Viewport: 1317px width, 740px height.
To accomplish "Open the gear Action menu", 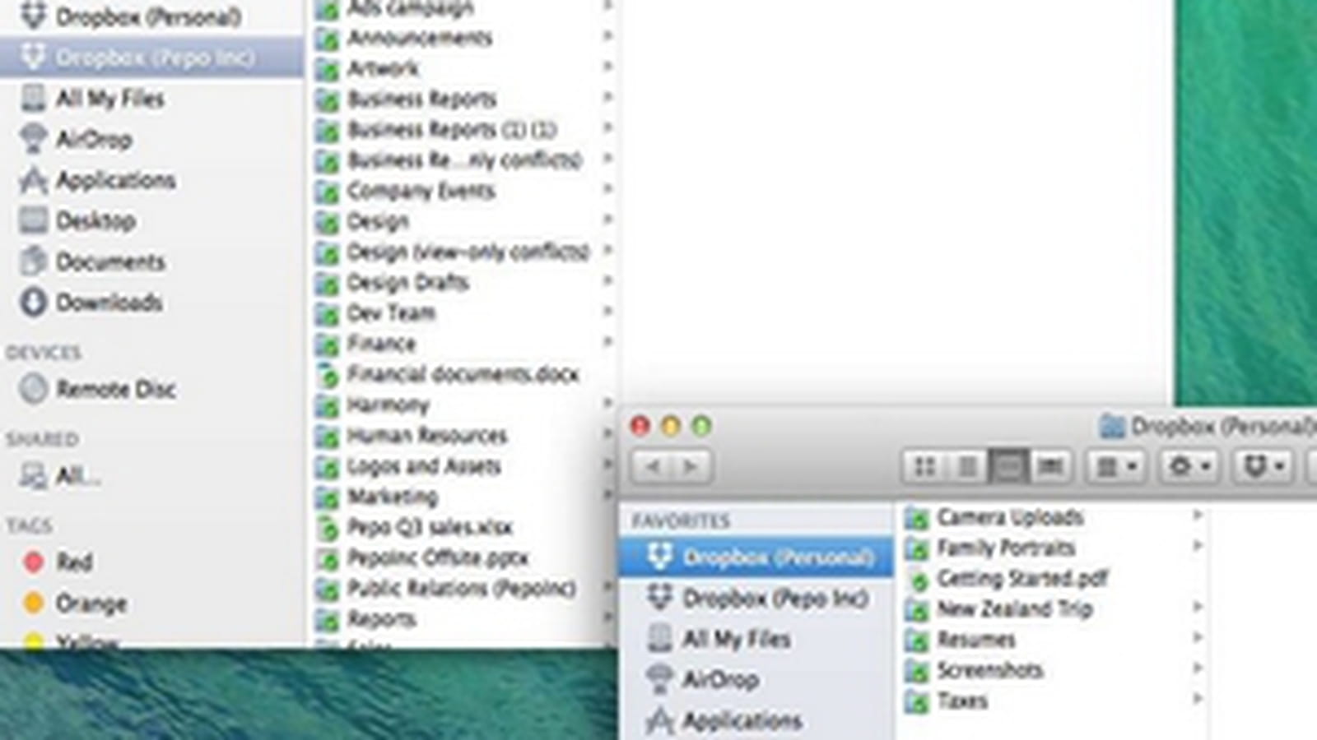I will [x=1189, y=466].
